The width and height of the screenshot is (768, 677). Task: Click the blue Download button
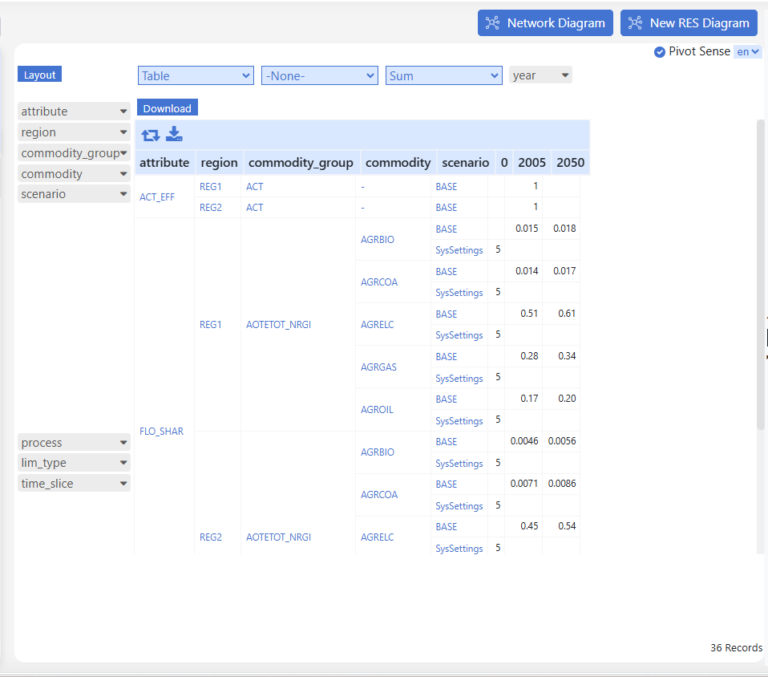(x=167, y=107)
